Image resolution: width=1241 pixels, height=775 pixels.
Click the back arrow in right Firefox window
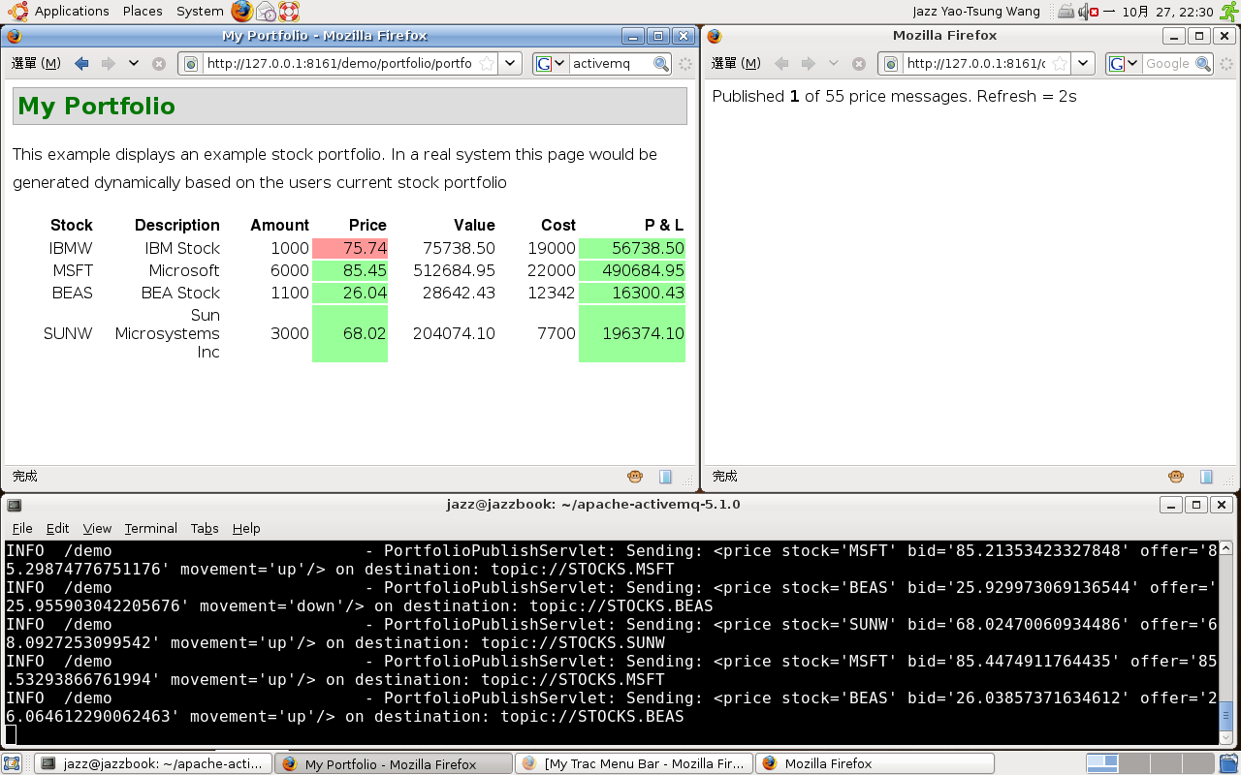click(781, 64)
